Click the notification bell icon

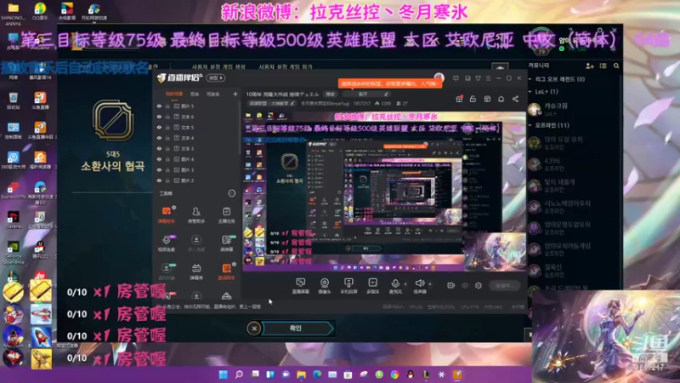click(x=501, y=99)
